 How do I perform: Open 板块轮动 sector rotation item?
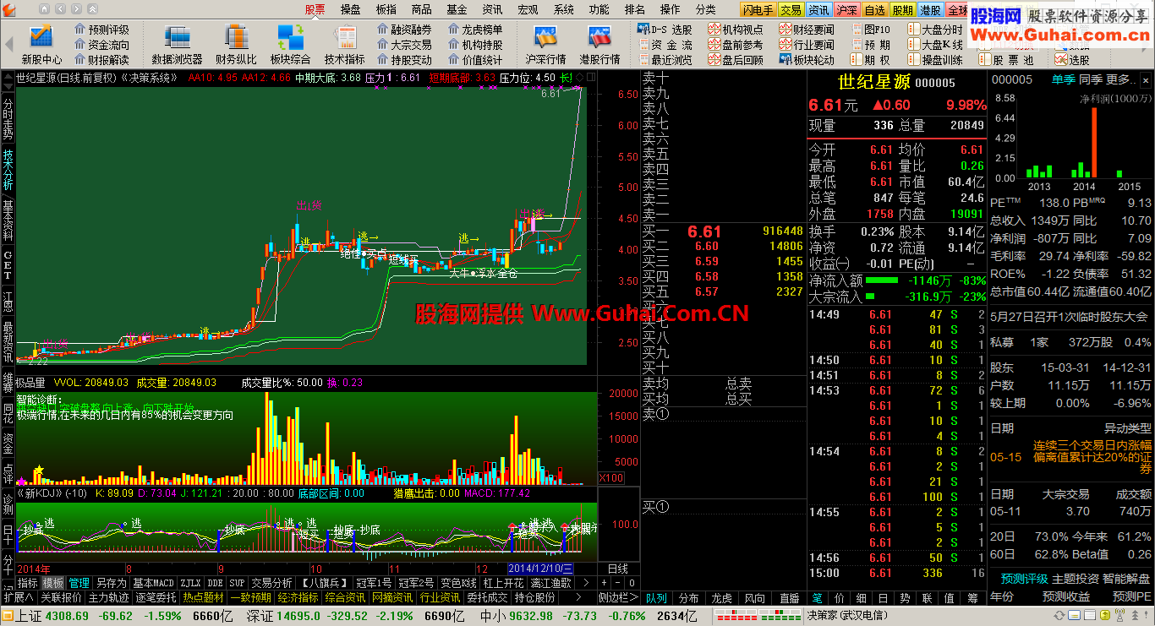click(807, 60)
